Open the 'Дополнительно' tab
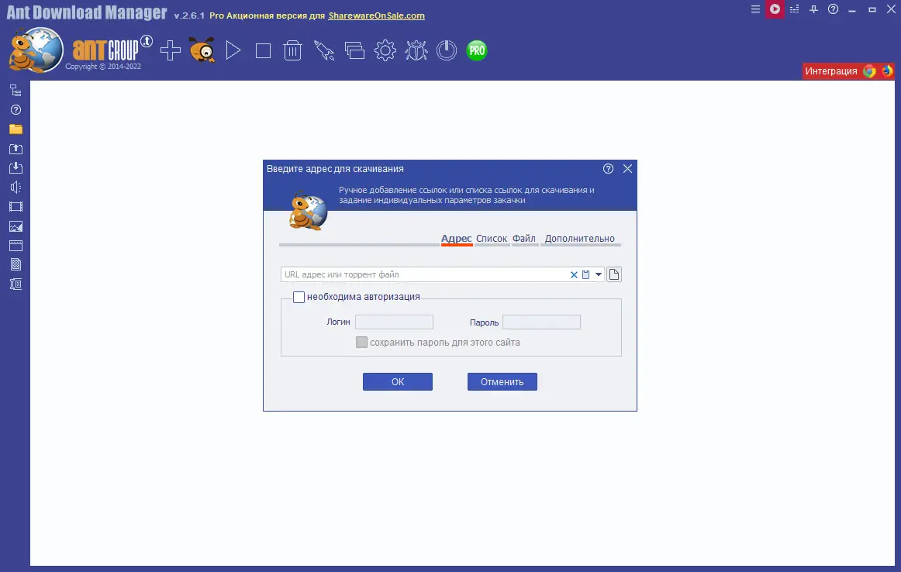 580,238
